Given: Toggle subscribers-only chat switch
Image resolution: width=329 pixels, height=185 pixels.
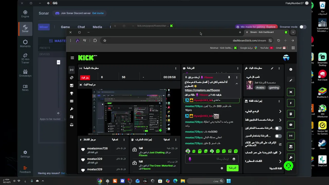Looking at the screenshot, I should point(278,128).
